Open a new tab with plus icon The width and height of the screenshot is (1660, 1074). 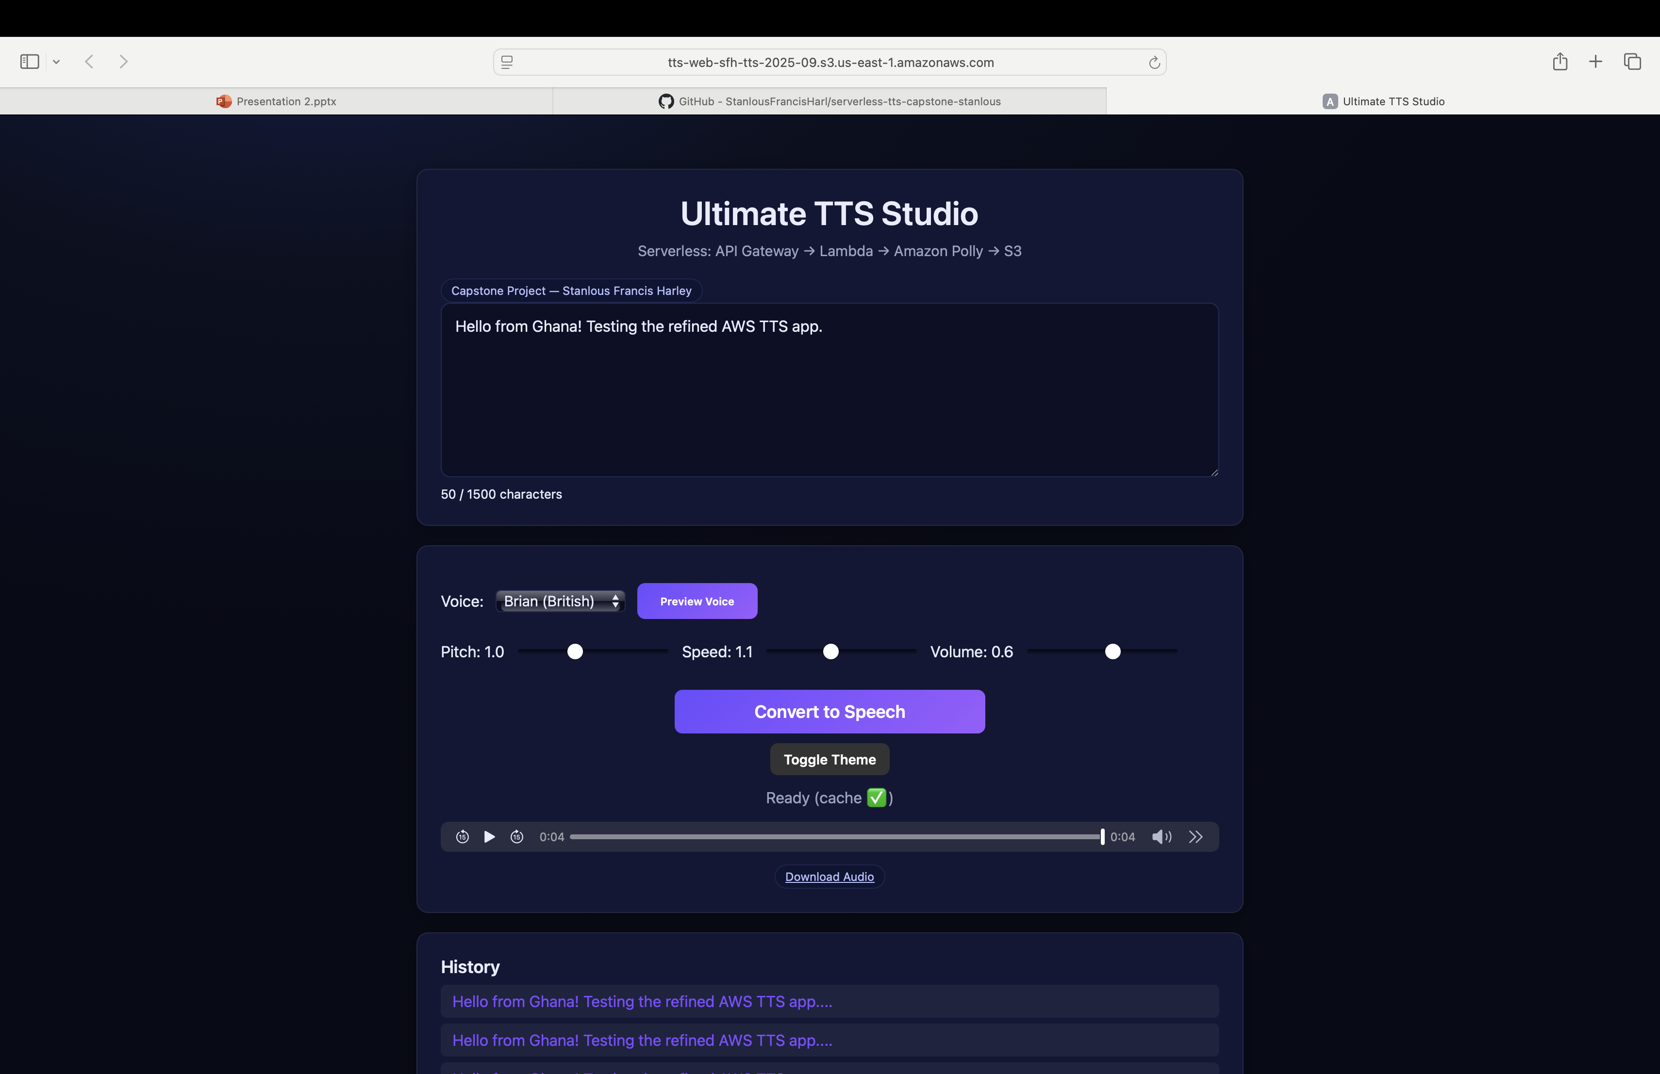(1596, 62)
